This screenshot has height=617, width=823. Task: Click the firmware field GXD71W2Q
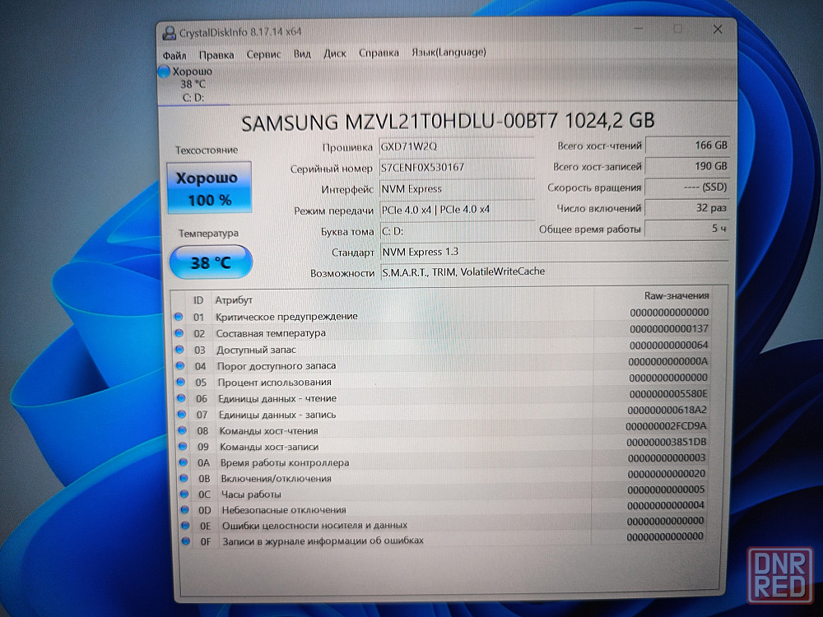point(457,147)
